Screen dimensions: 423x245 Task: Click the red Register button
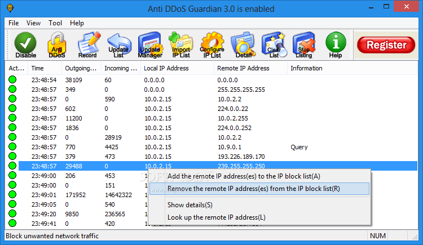point(386,45)
